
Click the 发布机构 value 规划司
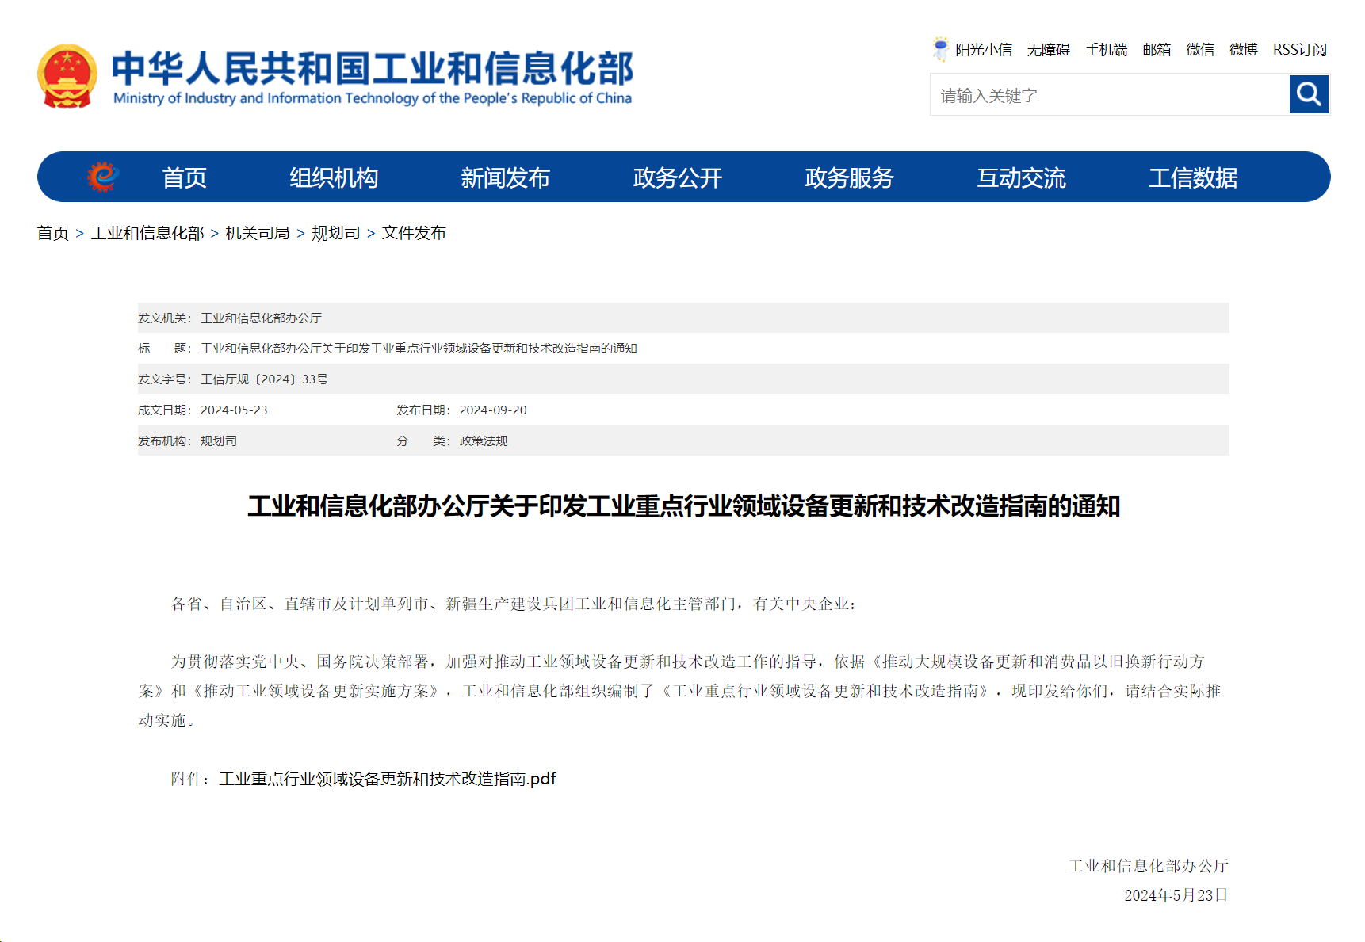tap(219, 441)
